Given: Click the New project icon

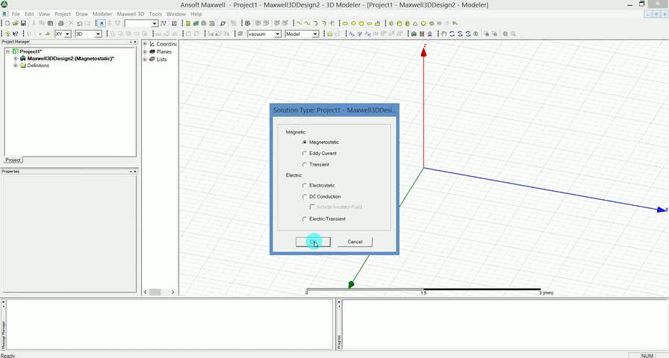Looking at the screenshot, I should 7,23.
